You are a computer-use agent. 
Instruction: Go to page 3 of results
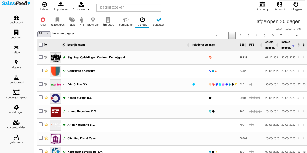pyautogui.click(x=248, y=35)
